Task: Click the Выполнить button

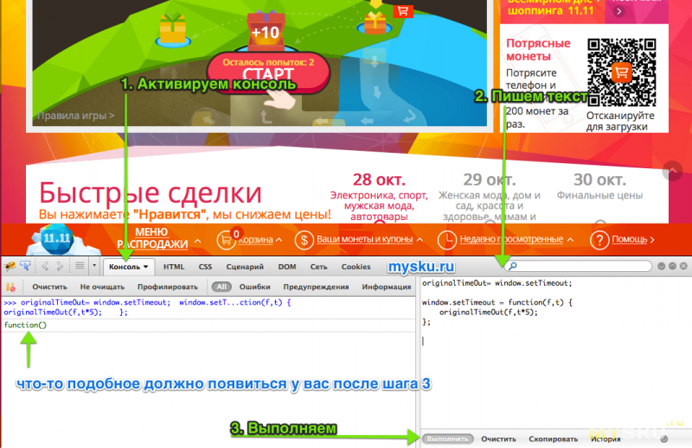Action: (447, 439)
